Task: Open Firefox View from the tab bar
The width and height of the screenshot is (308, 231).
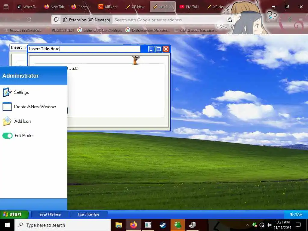Action: tap(6, 7)
